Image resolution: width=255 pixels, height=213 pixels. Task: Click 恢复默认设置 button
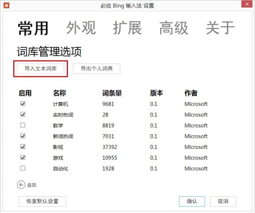point(42,201)
